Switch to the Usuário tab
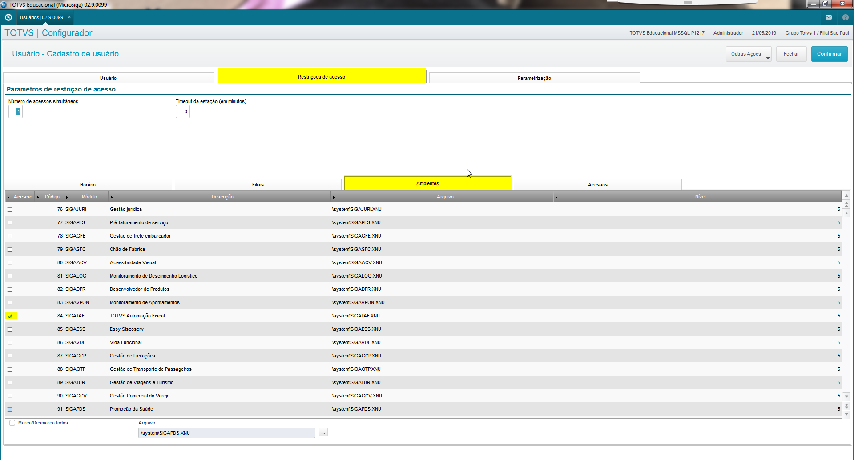Image resolution: width=854 pixels, height=460 pixels. [x=109, y=78]
